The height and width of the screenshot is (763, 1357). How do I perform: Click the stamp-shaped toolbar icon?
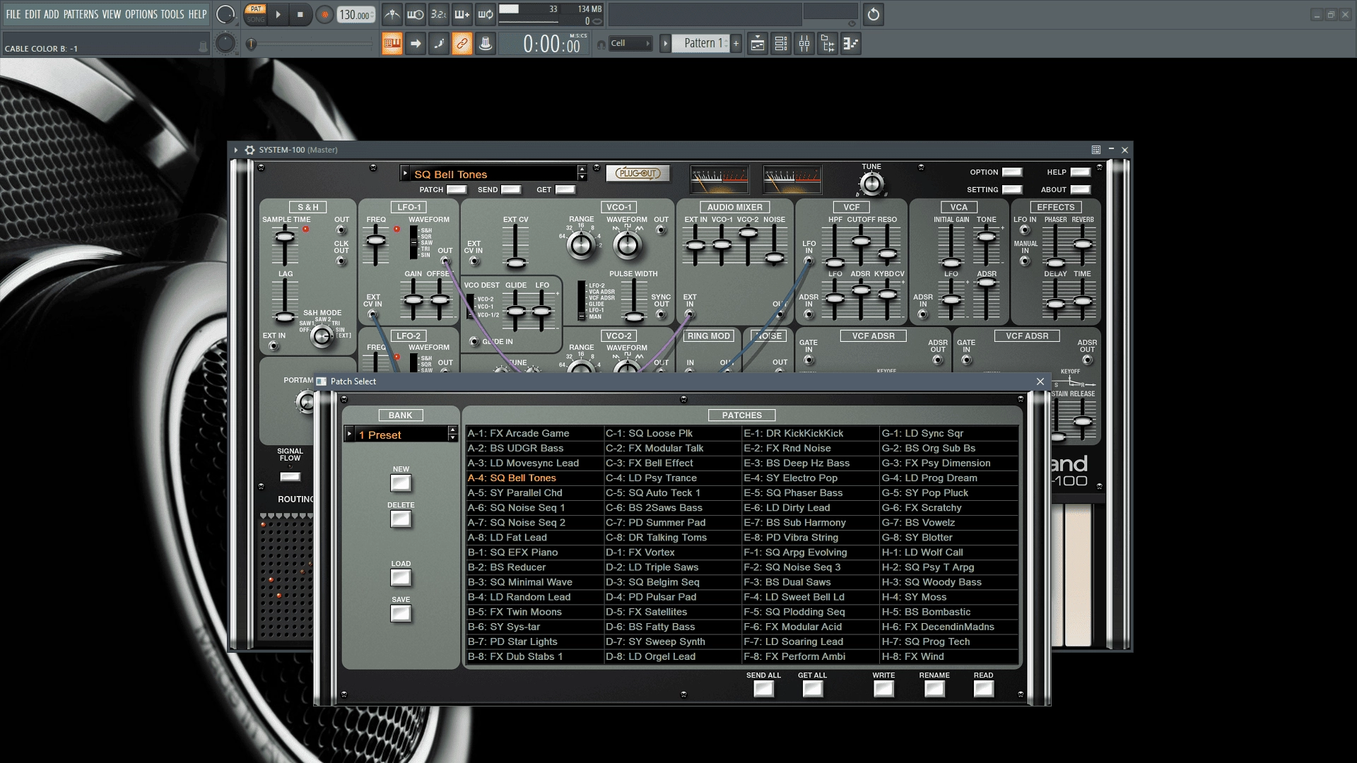[486, 44]
